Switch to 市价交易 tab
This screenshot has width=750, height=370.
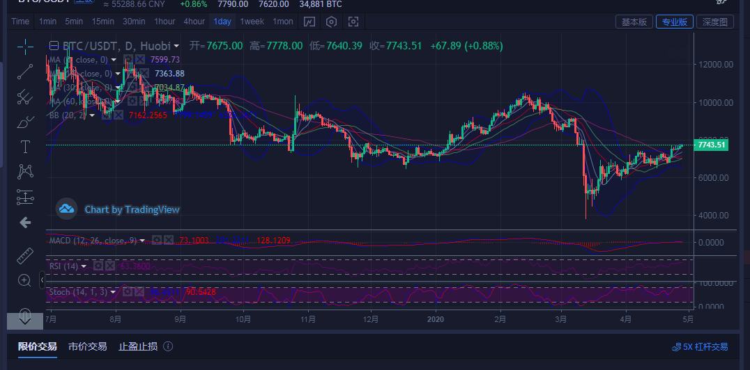click(x=88, y=346)
